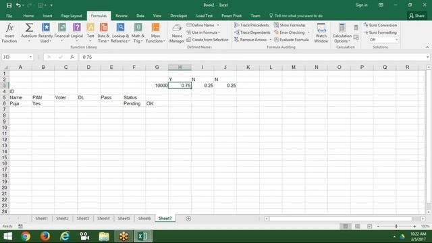432x243 pixels.
Task: Open Internet Explorer from taskbar
Action: point(65,236)
